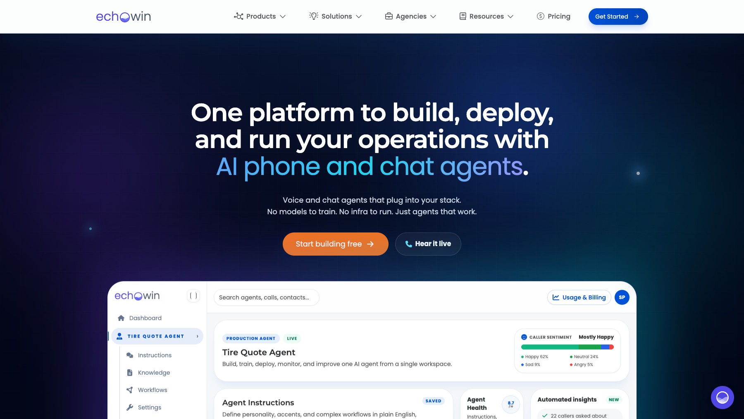The height and width of the screenshot is (419, 744).
Task: Click the echowin logo in the top navigation
Action: (123, 17)
